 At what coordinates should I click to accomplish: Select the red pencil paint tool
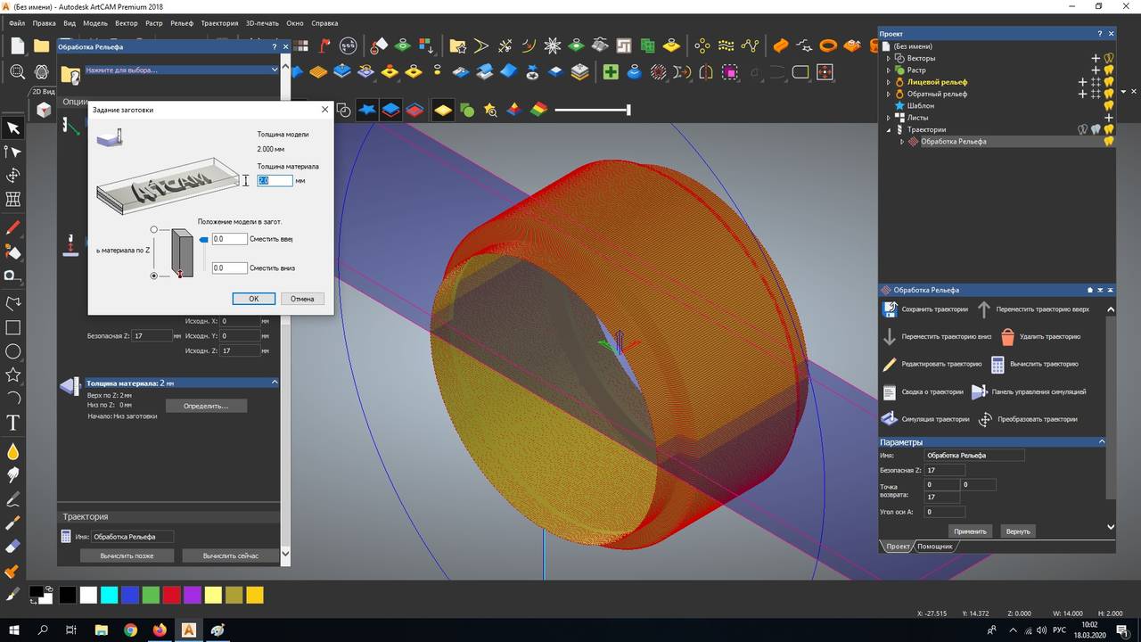[x=12, y=228]
